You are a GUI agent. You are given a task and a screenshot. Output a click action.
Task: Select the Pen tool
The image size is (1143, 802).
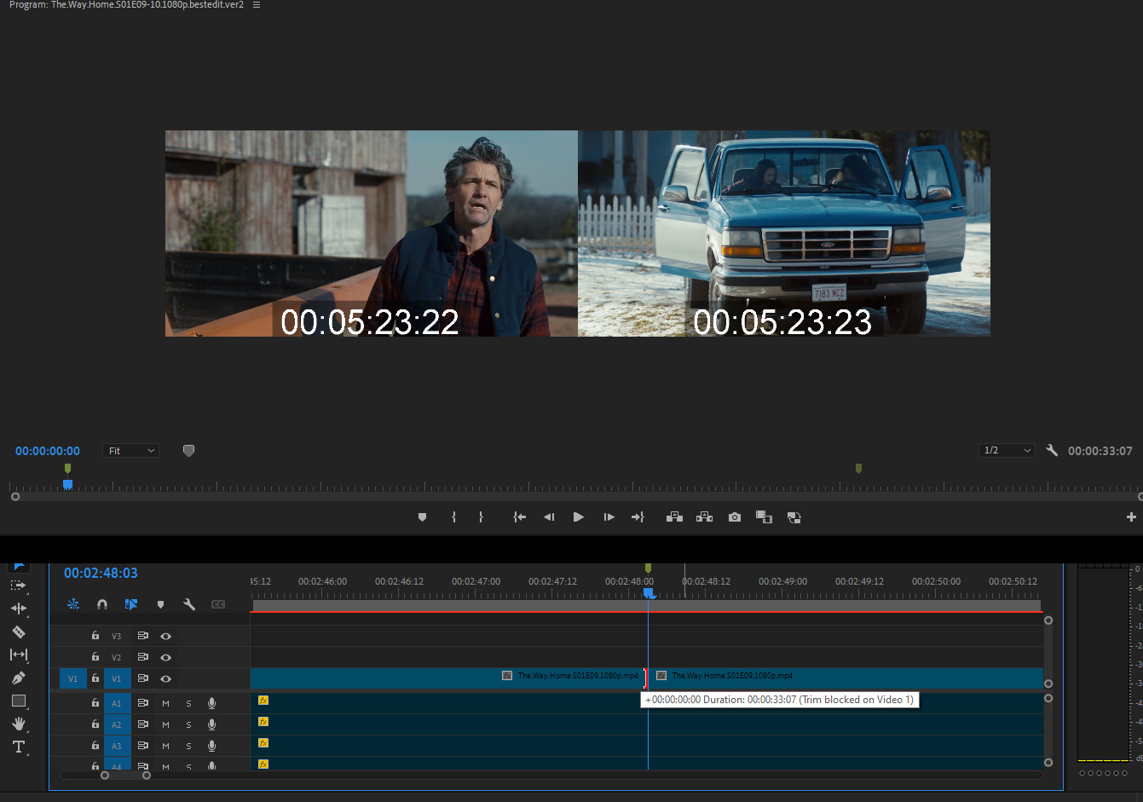pyautogui.click(x=18, y=678)
